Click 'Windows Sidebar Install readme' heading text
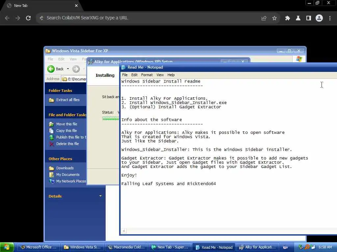Image resolution: width=337 pixels, height=252 pixels. click(x=161, y=81)
